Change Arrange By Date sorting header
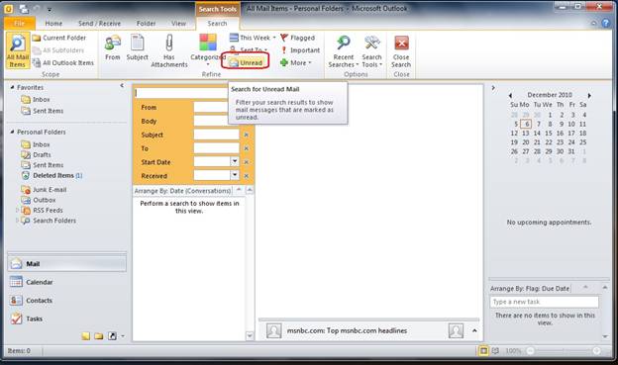Screen dimensions: 618x365 coord(182,191)
